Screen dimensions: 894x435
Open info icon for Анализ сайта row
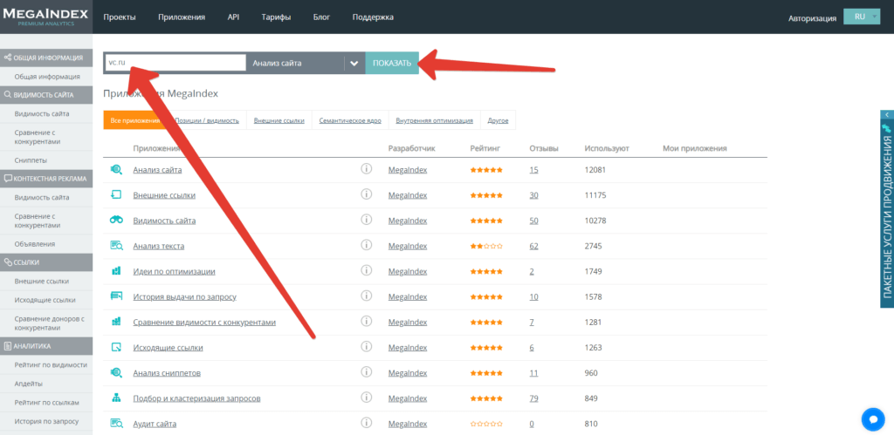(x=367, y=168)
